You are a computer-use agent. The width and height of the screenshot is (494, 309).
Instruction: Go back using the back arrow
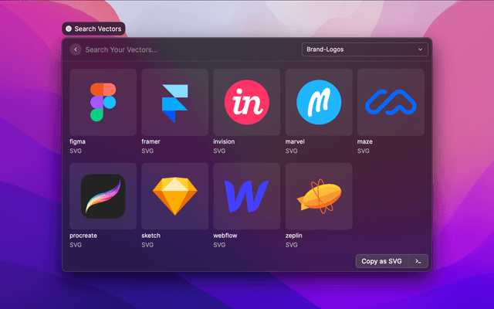click(75, 49)
